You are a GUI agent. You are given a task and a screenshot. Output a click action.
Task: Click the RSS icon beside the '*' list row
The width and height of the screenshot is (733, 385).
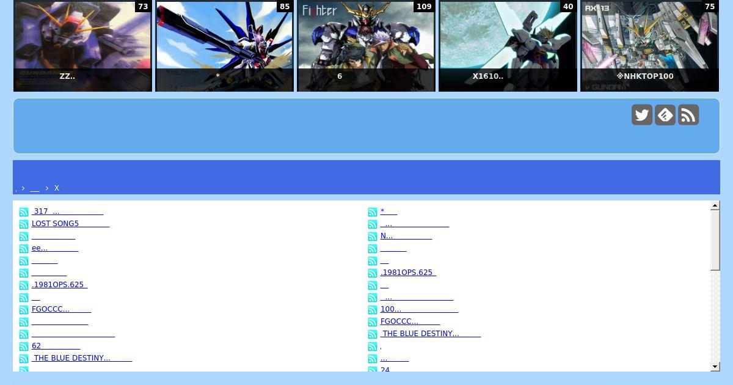click(x=373, y=212)
